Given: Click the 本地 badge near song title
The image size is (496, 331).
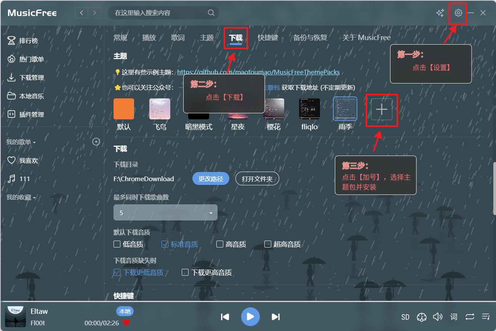Looking at the screenshot, I should (x=125, y=311).
